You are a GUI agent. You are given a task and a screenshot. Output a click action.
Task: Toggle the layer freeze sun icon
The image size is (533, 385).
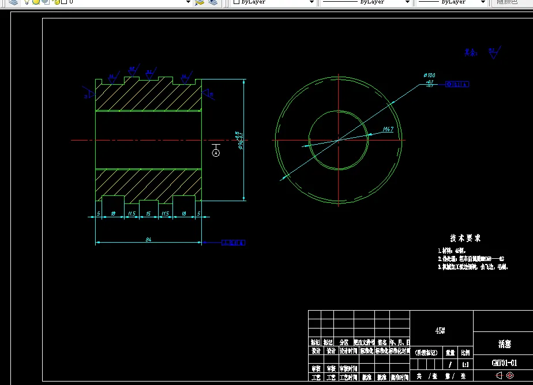(36, 2)
